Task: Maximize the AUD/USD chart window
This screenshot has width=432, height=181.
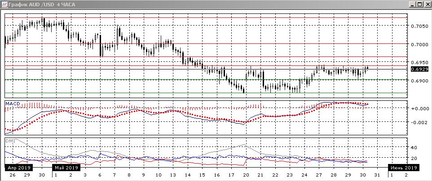Action: [419, 4]
